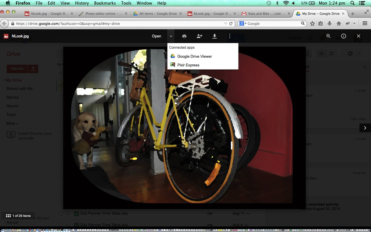371x232 pixels.
Task: Click the Bluetooth menu bar icon
Action: [x=277, y=3]
